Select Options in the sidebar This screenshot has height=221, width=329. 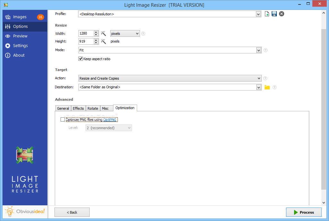(25, 27)
